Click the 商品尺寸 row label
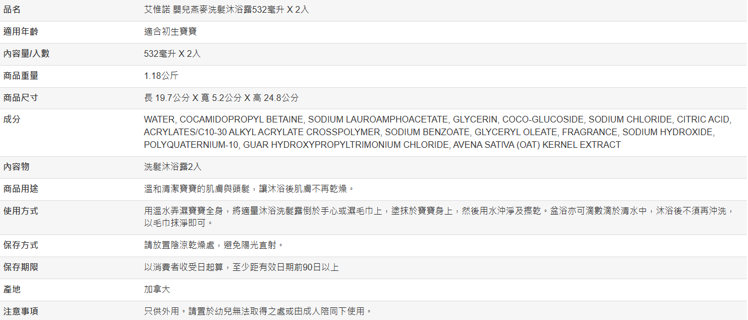This screenshot has width=748, height=320. 21,98
